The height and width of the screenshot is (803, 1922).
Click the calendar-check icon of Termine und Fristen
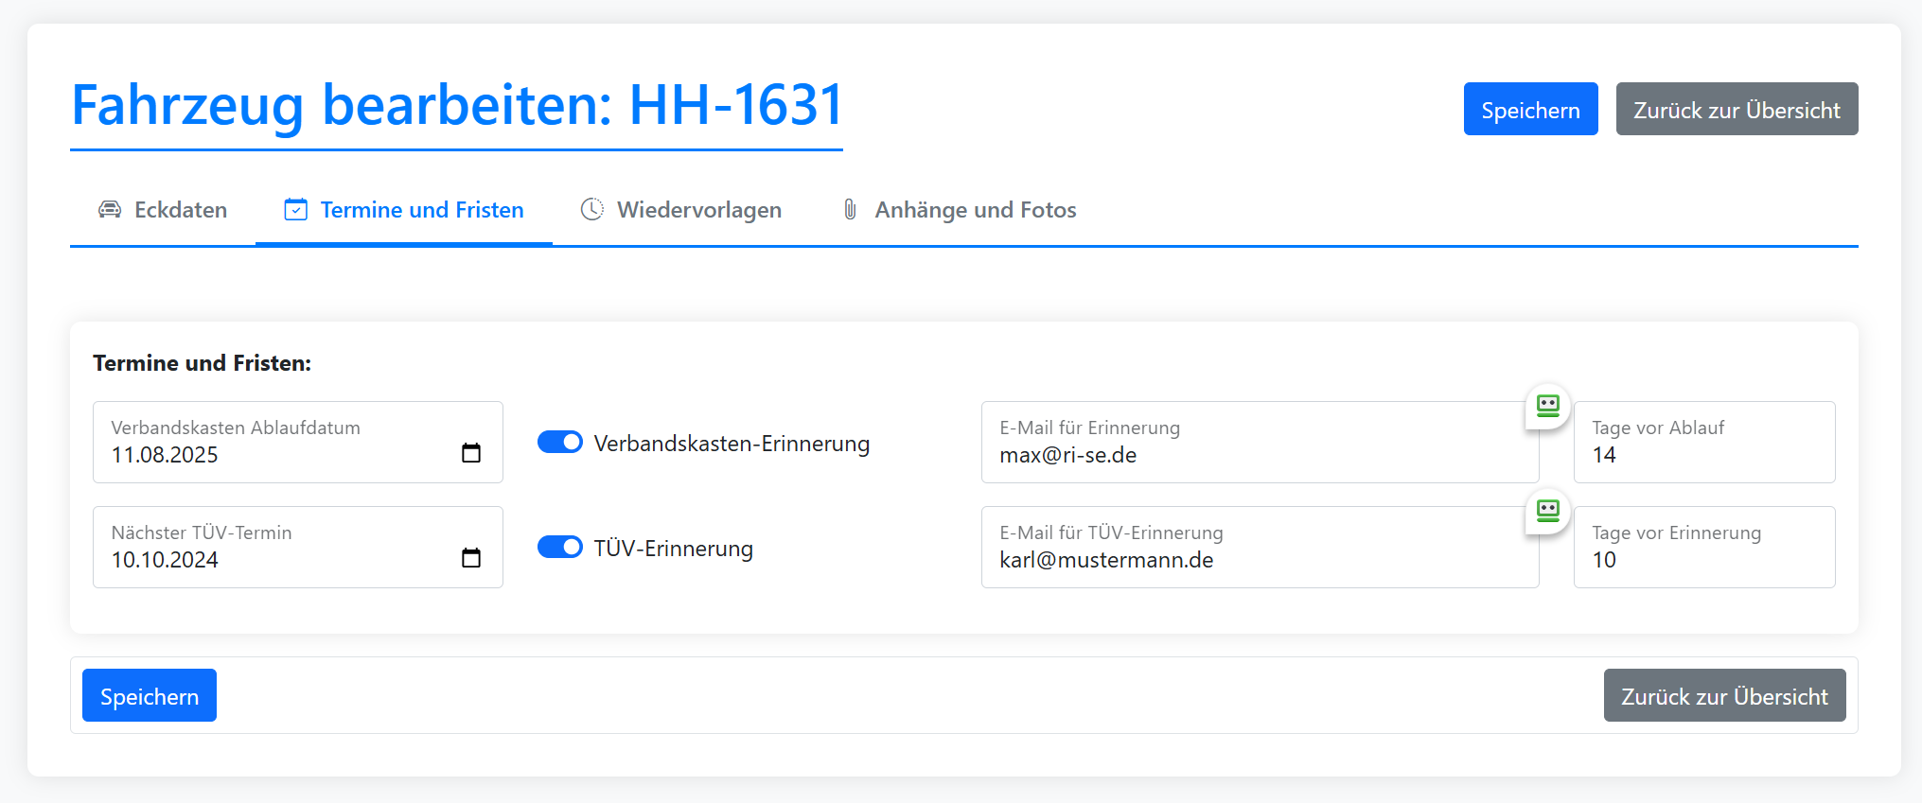click(x=295, y=210)
